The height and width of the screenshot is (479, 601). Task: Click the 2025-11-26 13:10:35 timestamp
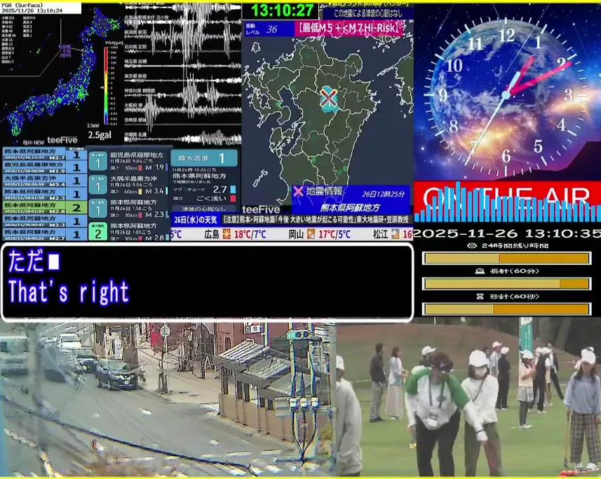(x=507, y=234)
